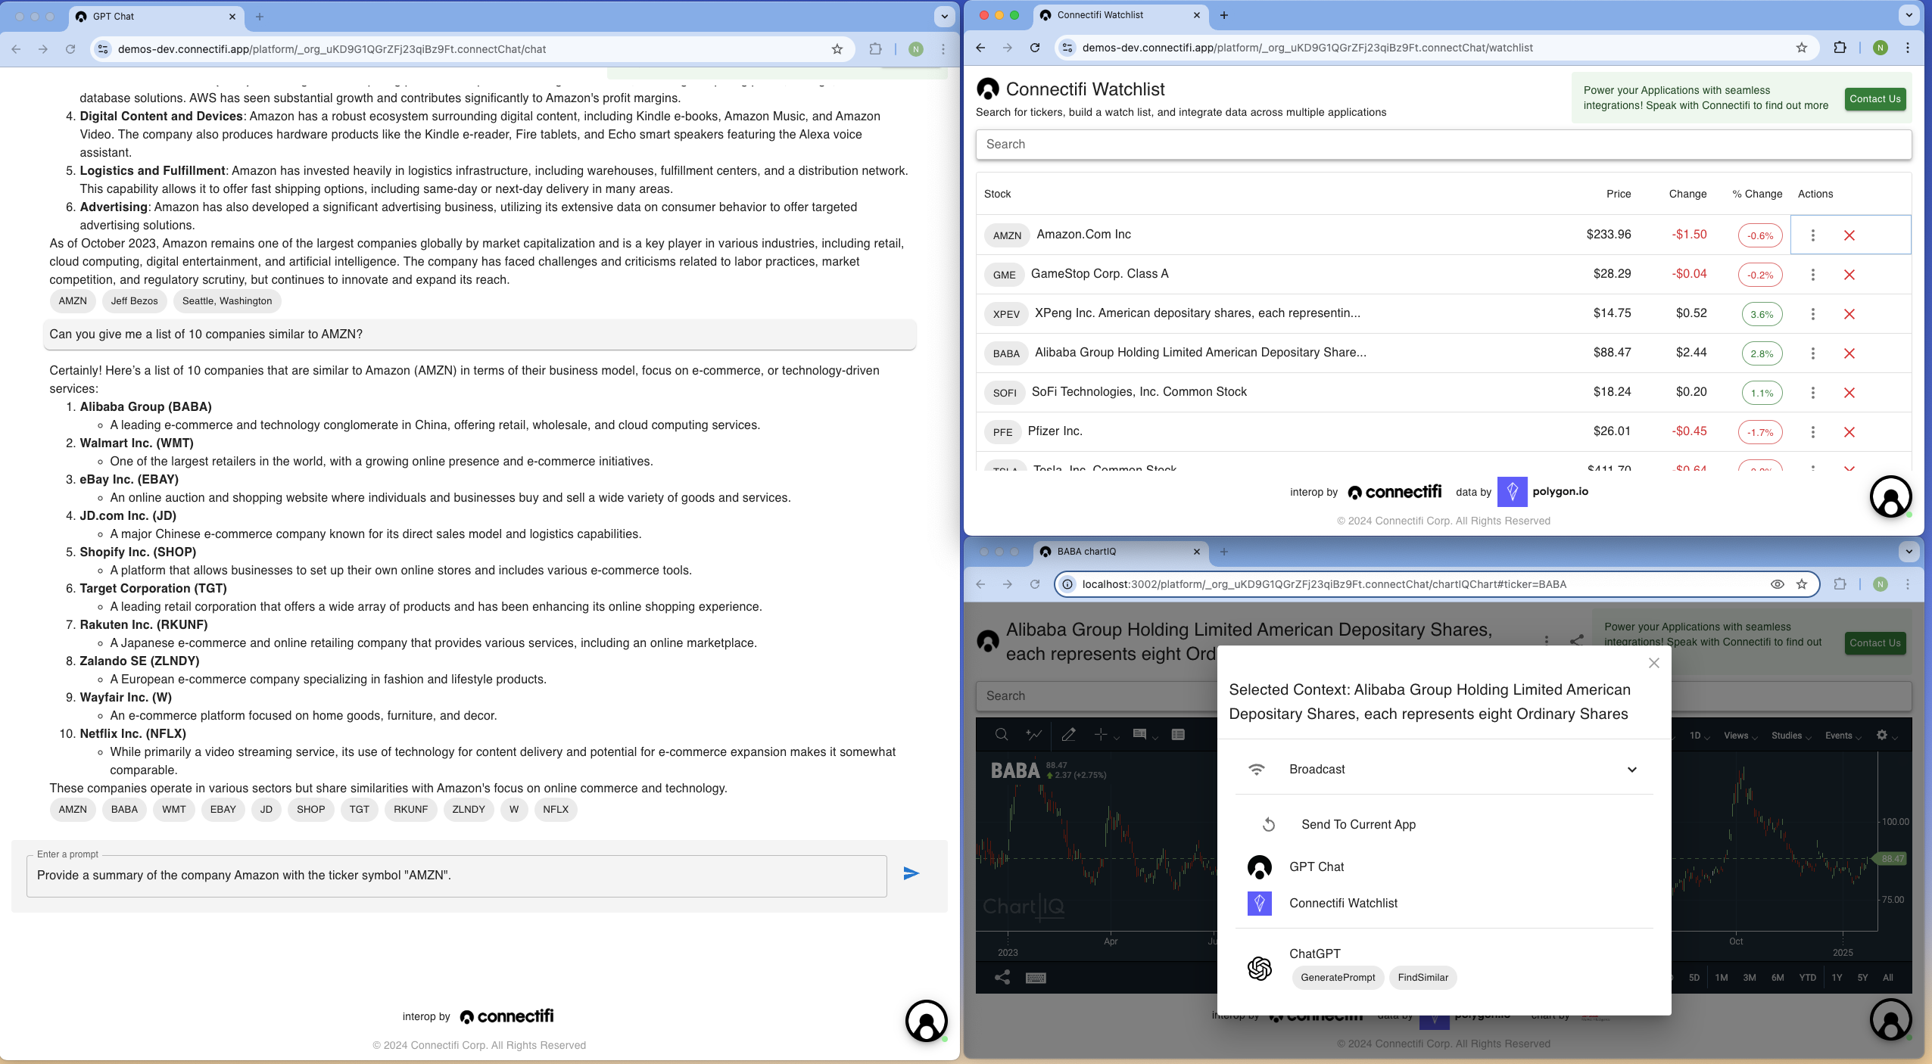
Task: Click the AMZN ticker badge in watchlist
Action: (1007, 235)
